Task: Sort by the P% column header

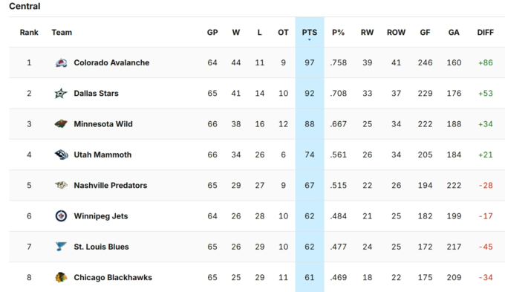Action: point(338,33)
